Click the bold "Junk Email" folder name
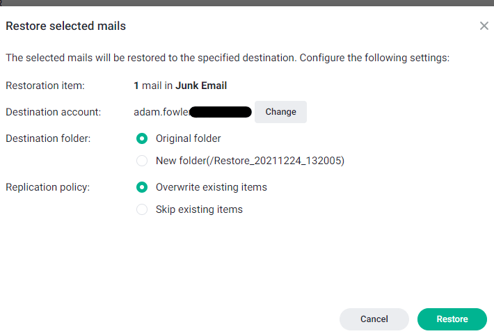This screenshot has height=336, width=494. 201,86
